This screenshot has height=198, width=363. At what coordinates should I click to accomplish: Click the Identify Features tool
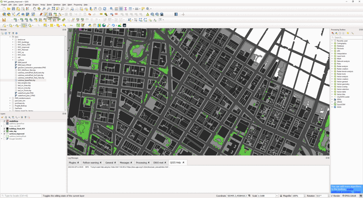click(x=111, y=9)
